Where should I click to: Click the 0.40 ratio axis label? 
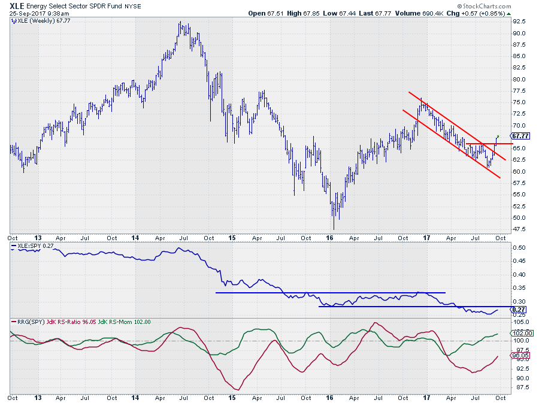(x=519, y=274)
